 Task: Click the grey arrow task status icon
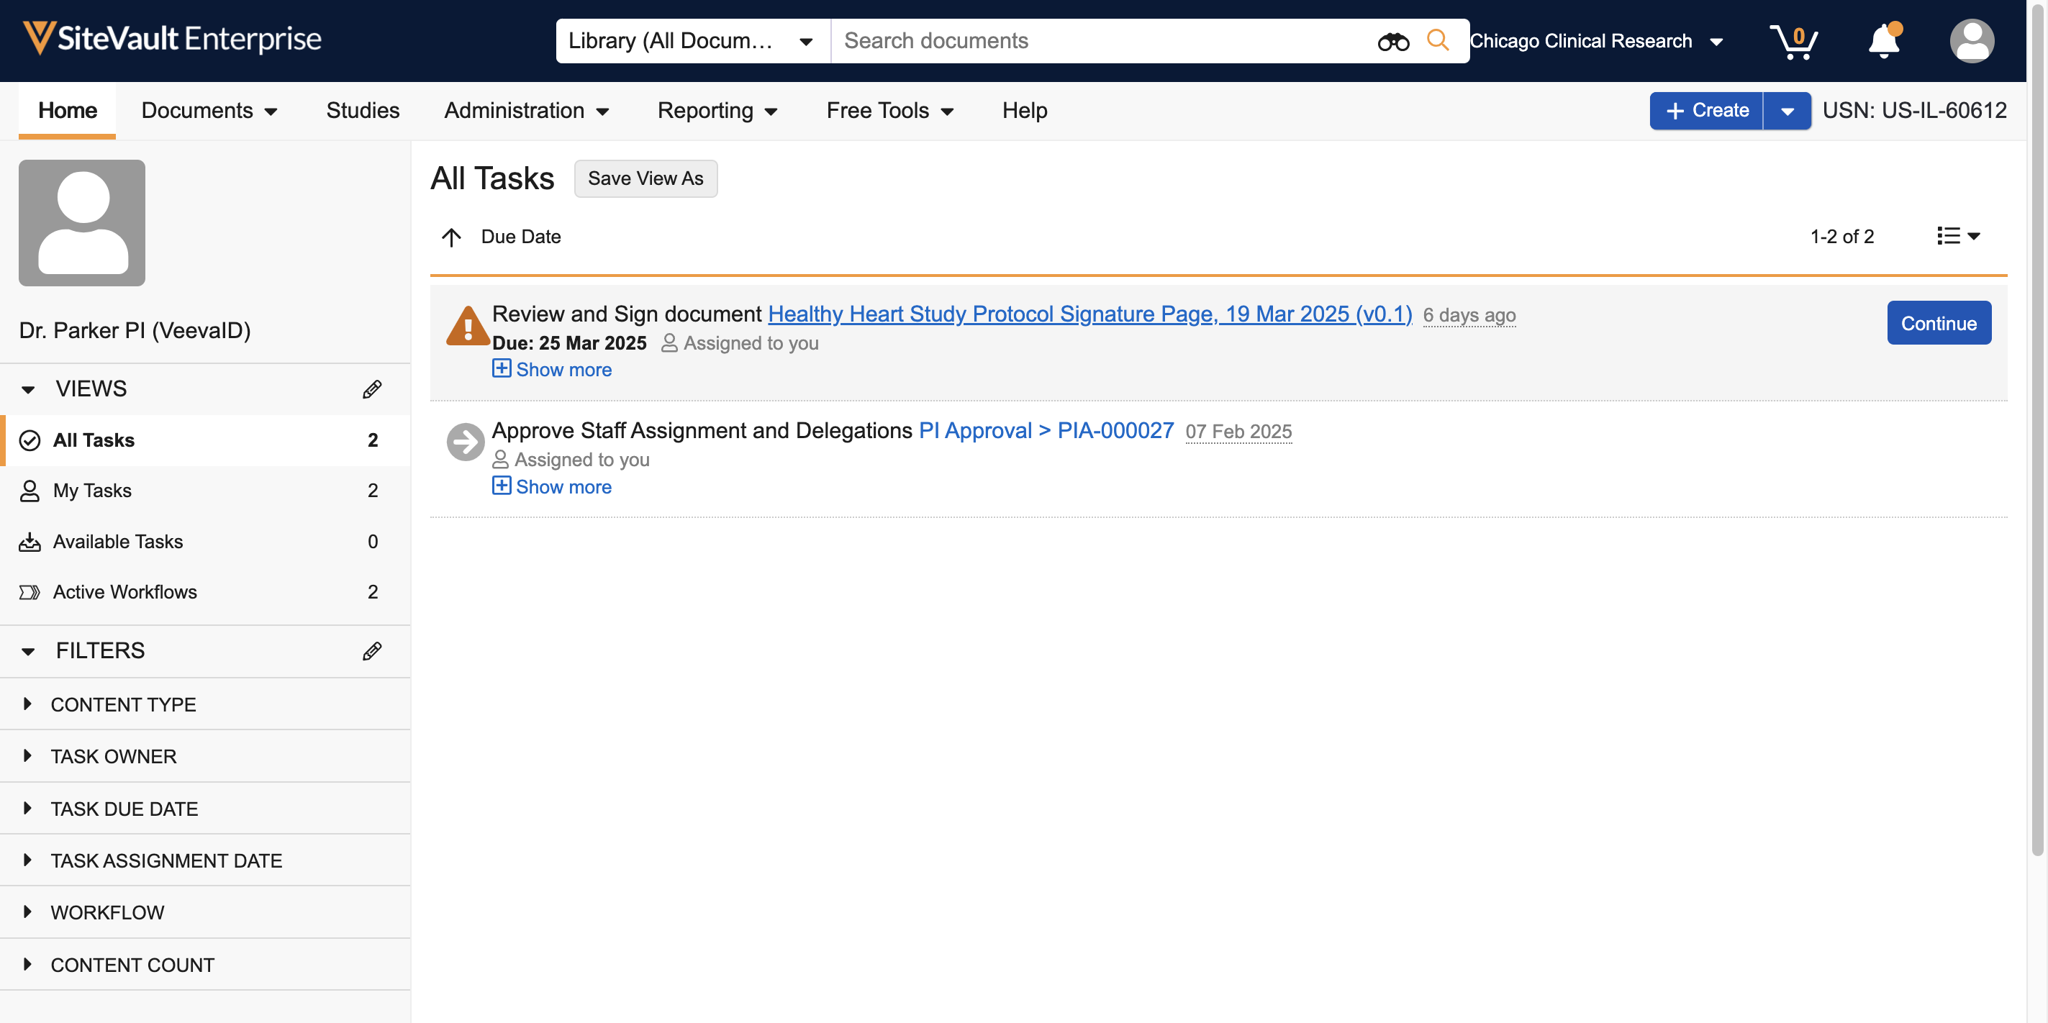[x=465, y=442]
